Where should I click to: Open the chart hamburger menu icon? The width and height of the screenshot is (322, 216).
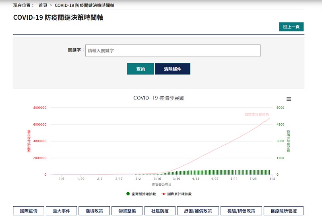[x=289, y=99]
